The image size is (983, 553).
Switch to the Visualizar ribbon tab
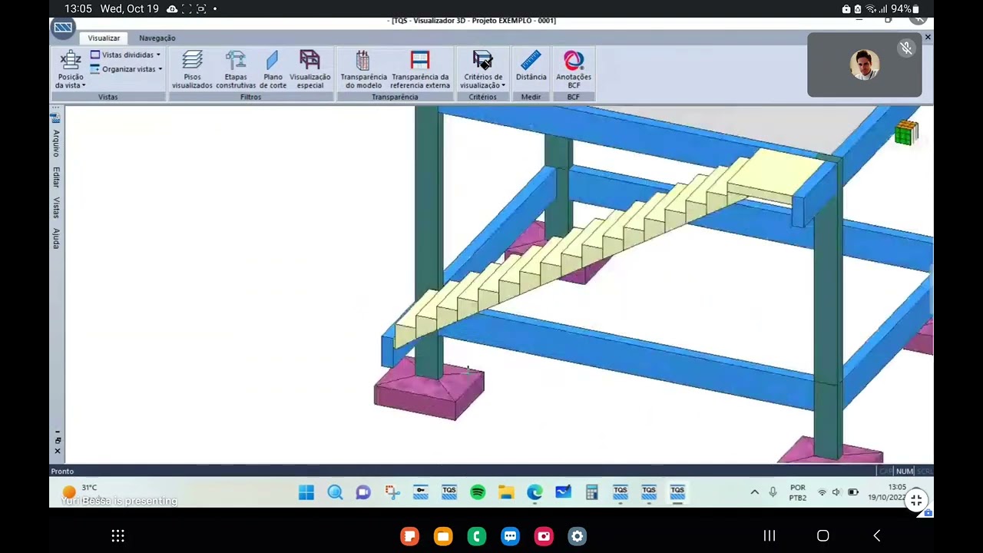pos(104,38)
